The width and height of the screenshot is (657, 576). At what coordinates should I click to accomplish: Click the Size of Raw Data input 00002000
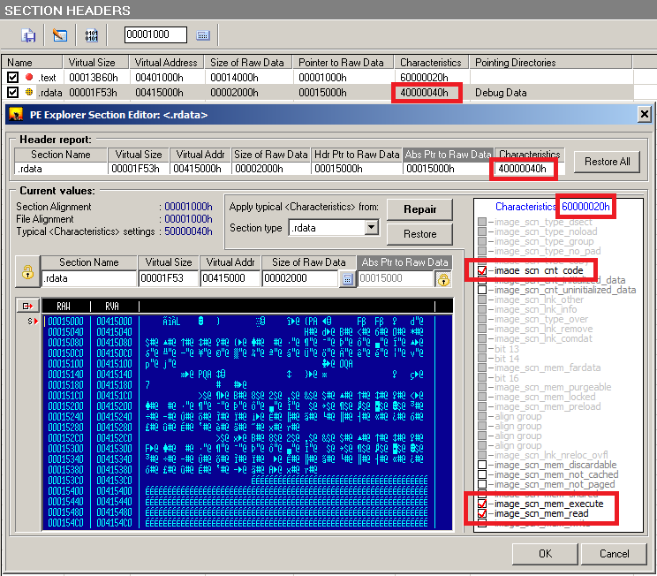tap(300, 278)
